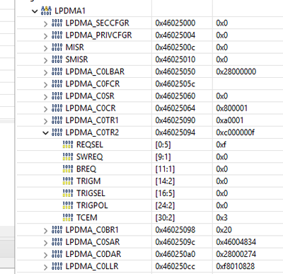Click the LPDMA_C0LLR register icon

(x=57, y=266)
